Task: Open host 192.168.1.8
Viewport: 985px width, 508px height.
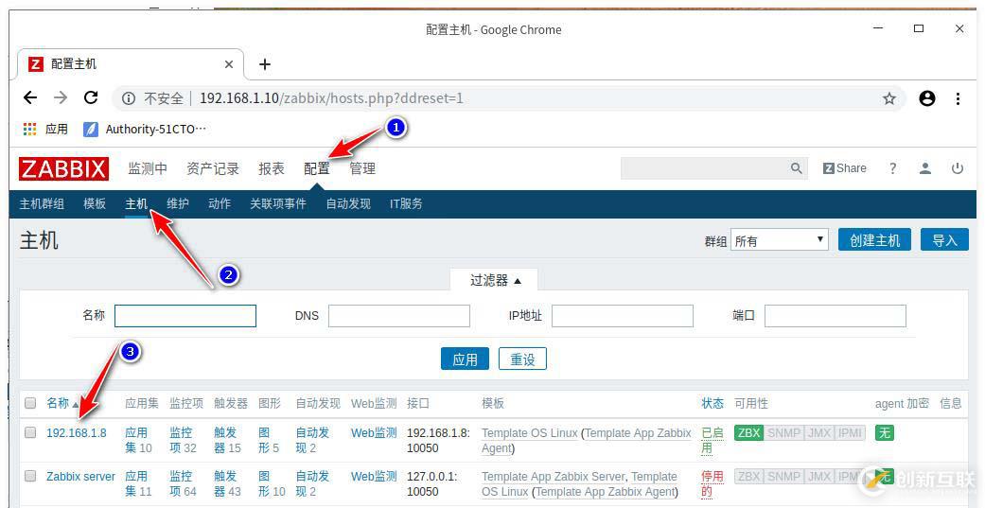Action: tap(77, 432)
